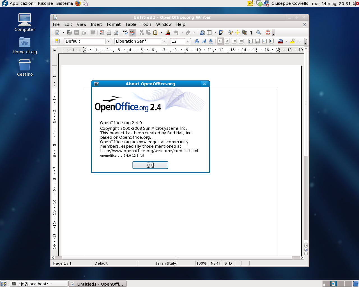The image size is (359, 287).
Task: Open Page Preview from toolbar
Action: 116,33
